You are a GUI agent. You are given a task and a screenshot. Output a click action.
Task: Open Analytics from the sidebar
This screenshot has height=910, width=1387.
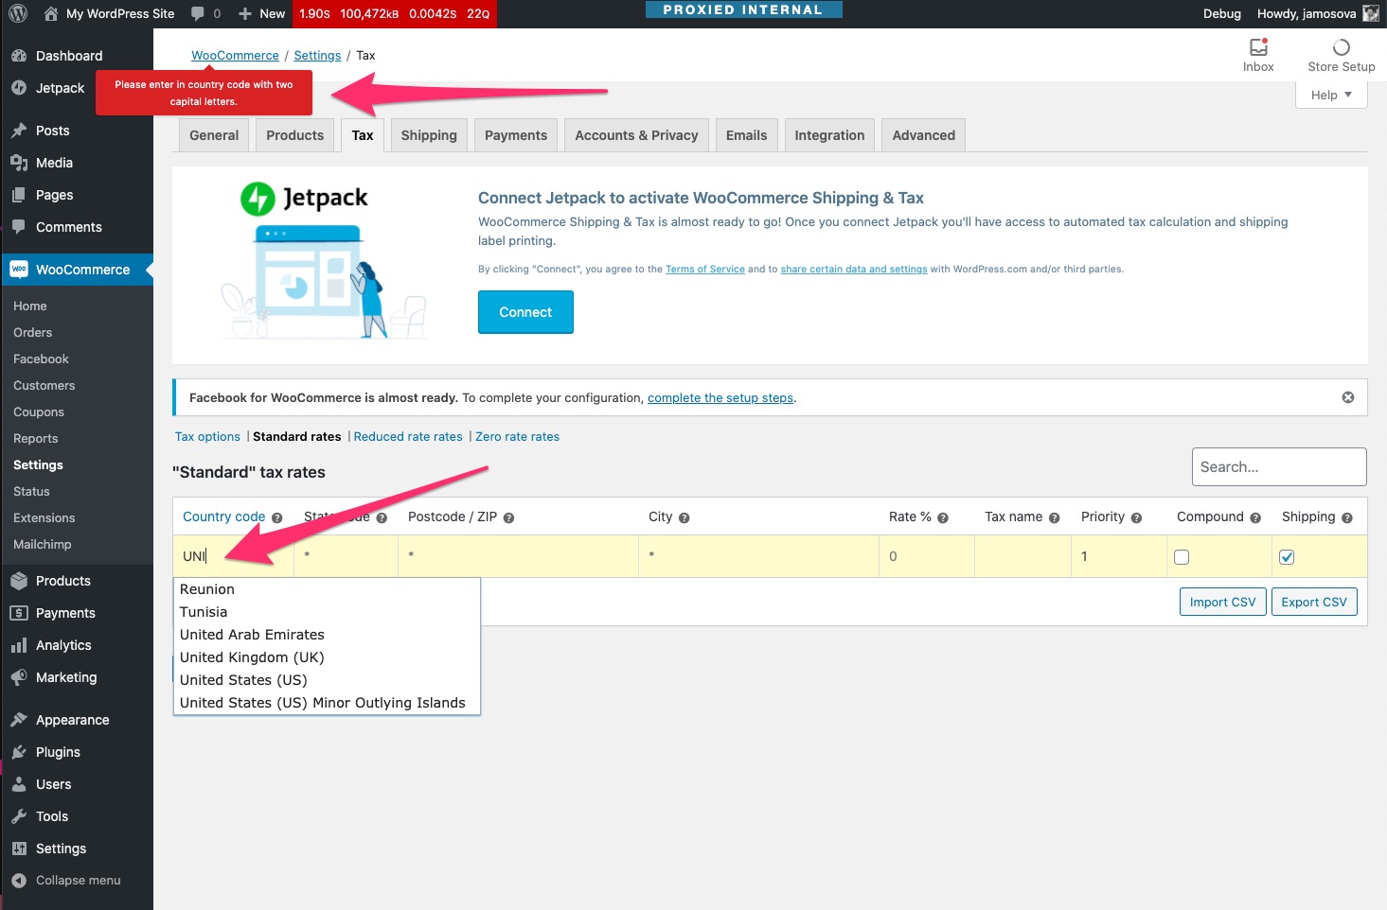(63, 644)
